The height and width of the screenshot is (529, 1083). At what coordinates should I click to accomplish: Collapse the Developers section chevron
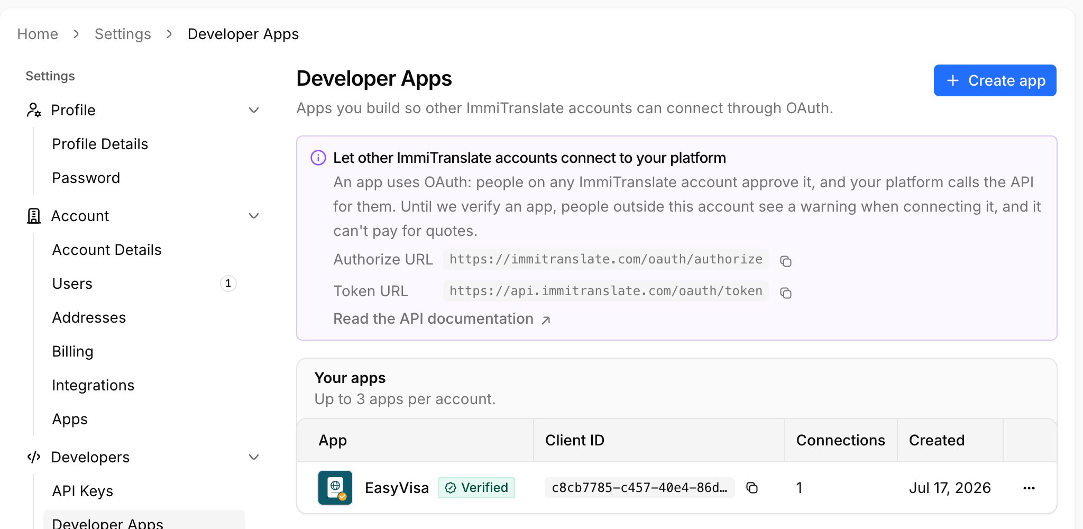[x=254, y=457]
